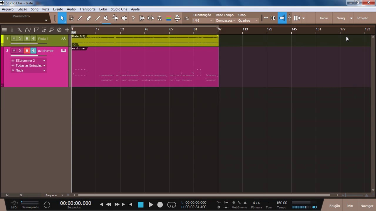Image resolution: width=376 pixels, height=211 pixels.
Task: Open the Ajuda menu
Action: tap(135, 9)
